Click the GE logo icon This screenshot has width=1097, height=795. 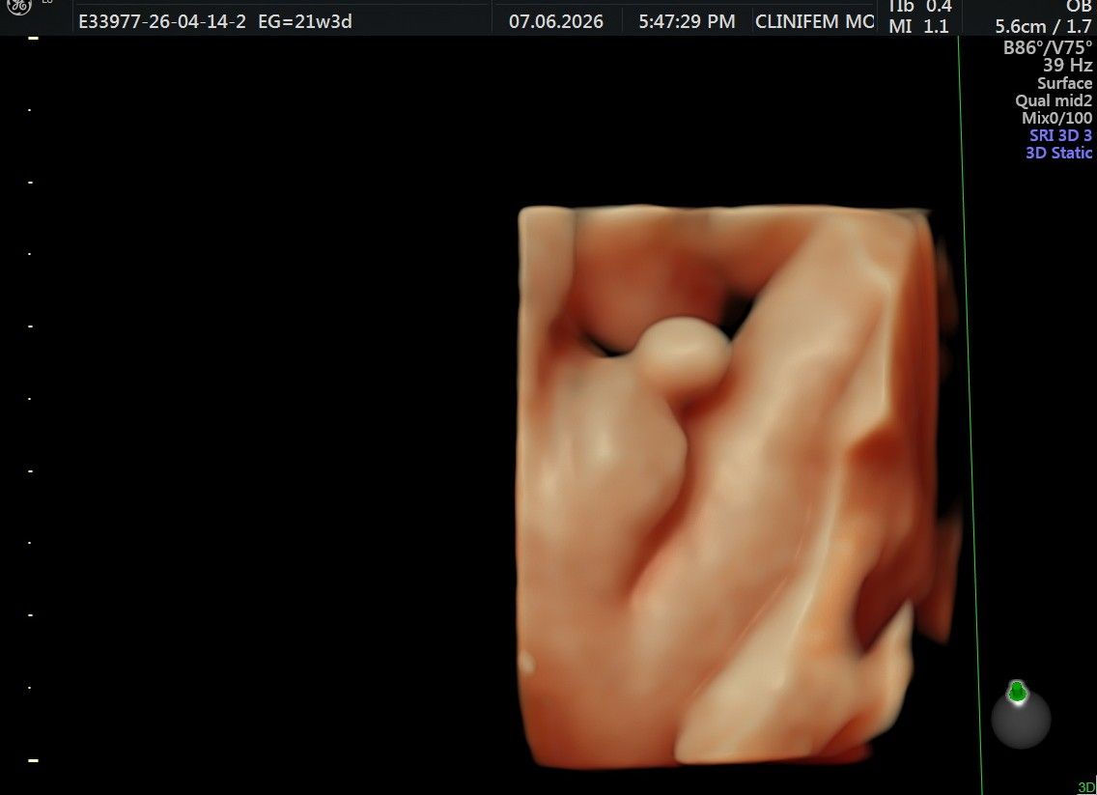coord(19,7)
